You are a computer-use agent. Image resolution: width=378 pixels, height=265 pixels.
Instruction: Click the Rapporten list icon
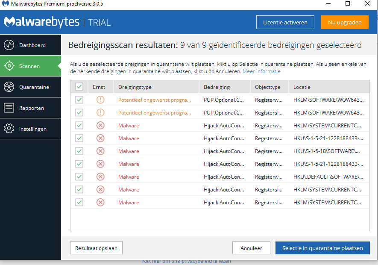[x=9, y=108]
